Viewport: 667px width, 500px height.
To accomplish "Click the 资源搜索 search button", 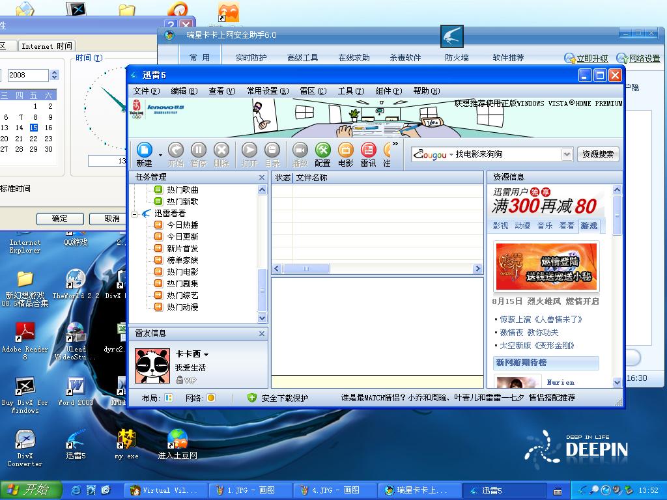I will (x=598, y=154).
